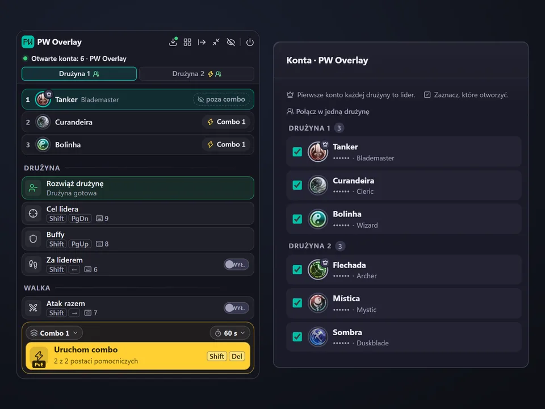Viewport: 545px width, 409px height.
Task: Click checkbox icon beside 'Zaznacz, które otworzyć'
Action: click(427, 95)
